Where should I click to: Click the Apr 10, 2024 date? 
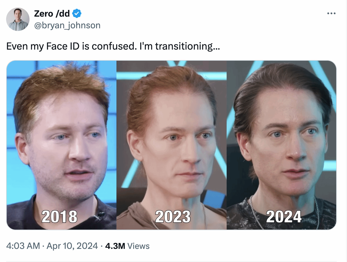pyautogui.click(x=72, y=246)
